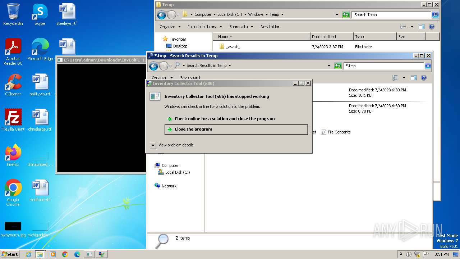Open Windows Media Player from taskbar
The image size is (460, 259).
[x=53, y=254]
